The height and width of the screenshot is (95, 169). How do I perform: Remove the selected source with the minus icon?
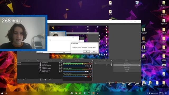[x=43, y=80]
